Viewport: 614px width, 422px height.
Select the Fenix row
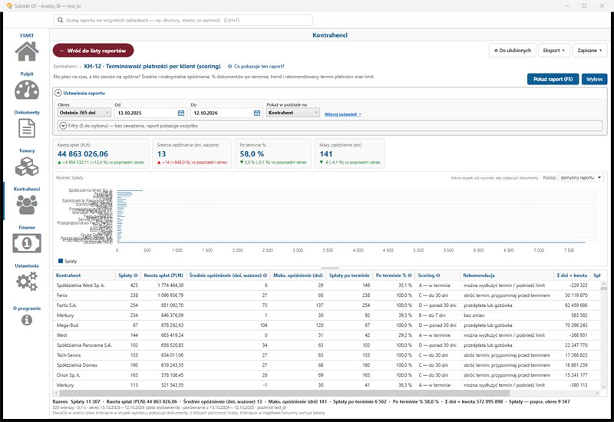pyautogui.click(x=326, y=295)
